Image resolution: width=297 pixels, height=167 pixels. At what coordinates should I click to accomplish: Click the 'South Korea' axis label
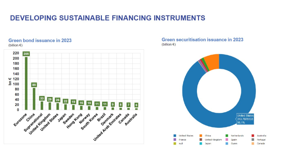pyautogui.click(x=89, y=122)
